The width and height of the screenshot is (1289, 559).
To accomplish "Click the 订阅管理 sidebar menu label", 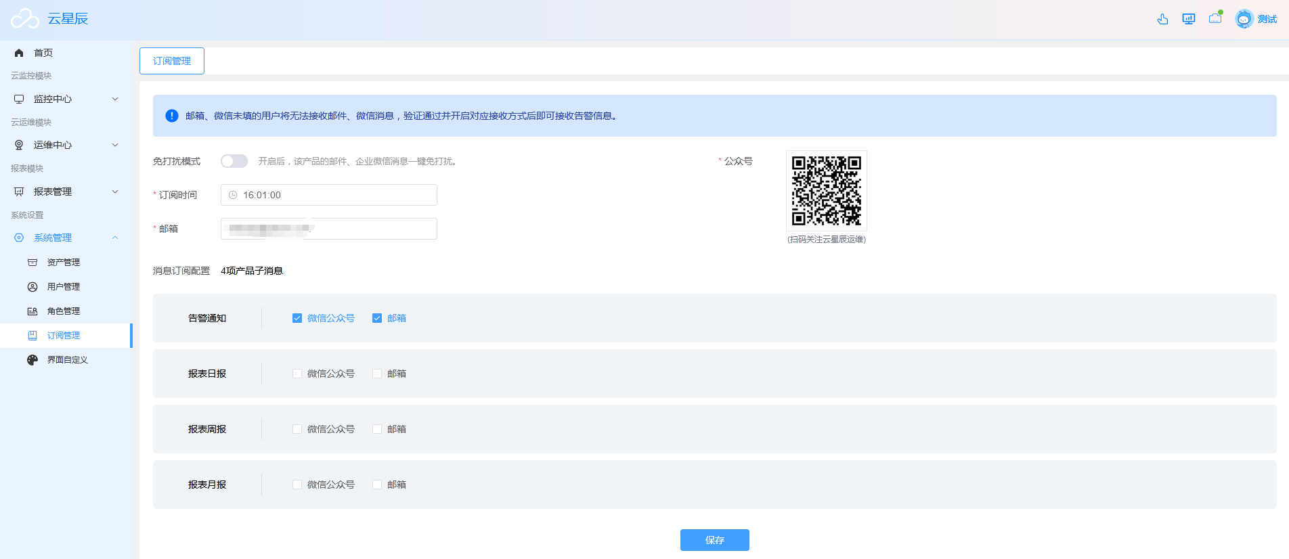I will click(x=64, y=336).
